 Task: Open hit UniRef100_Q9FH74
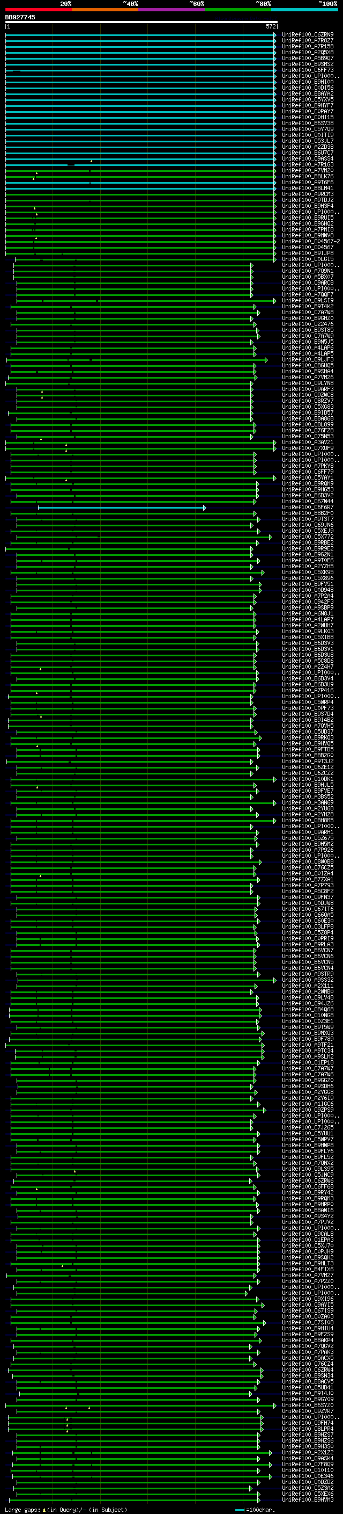[x=308, y=1422]
